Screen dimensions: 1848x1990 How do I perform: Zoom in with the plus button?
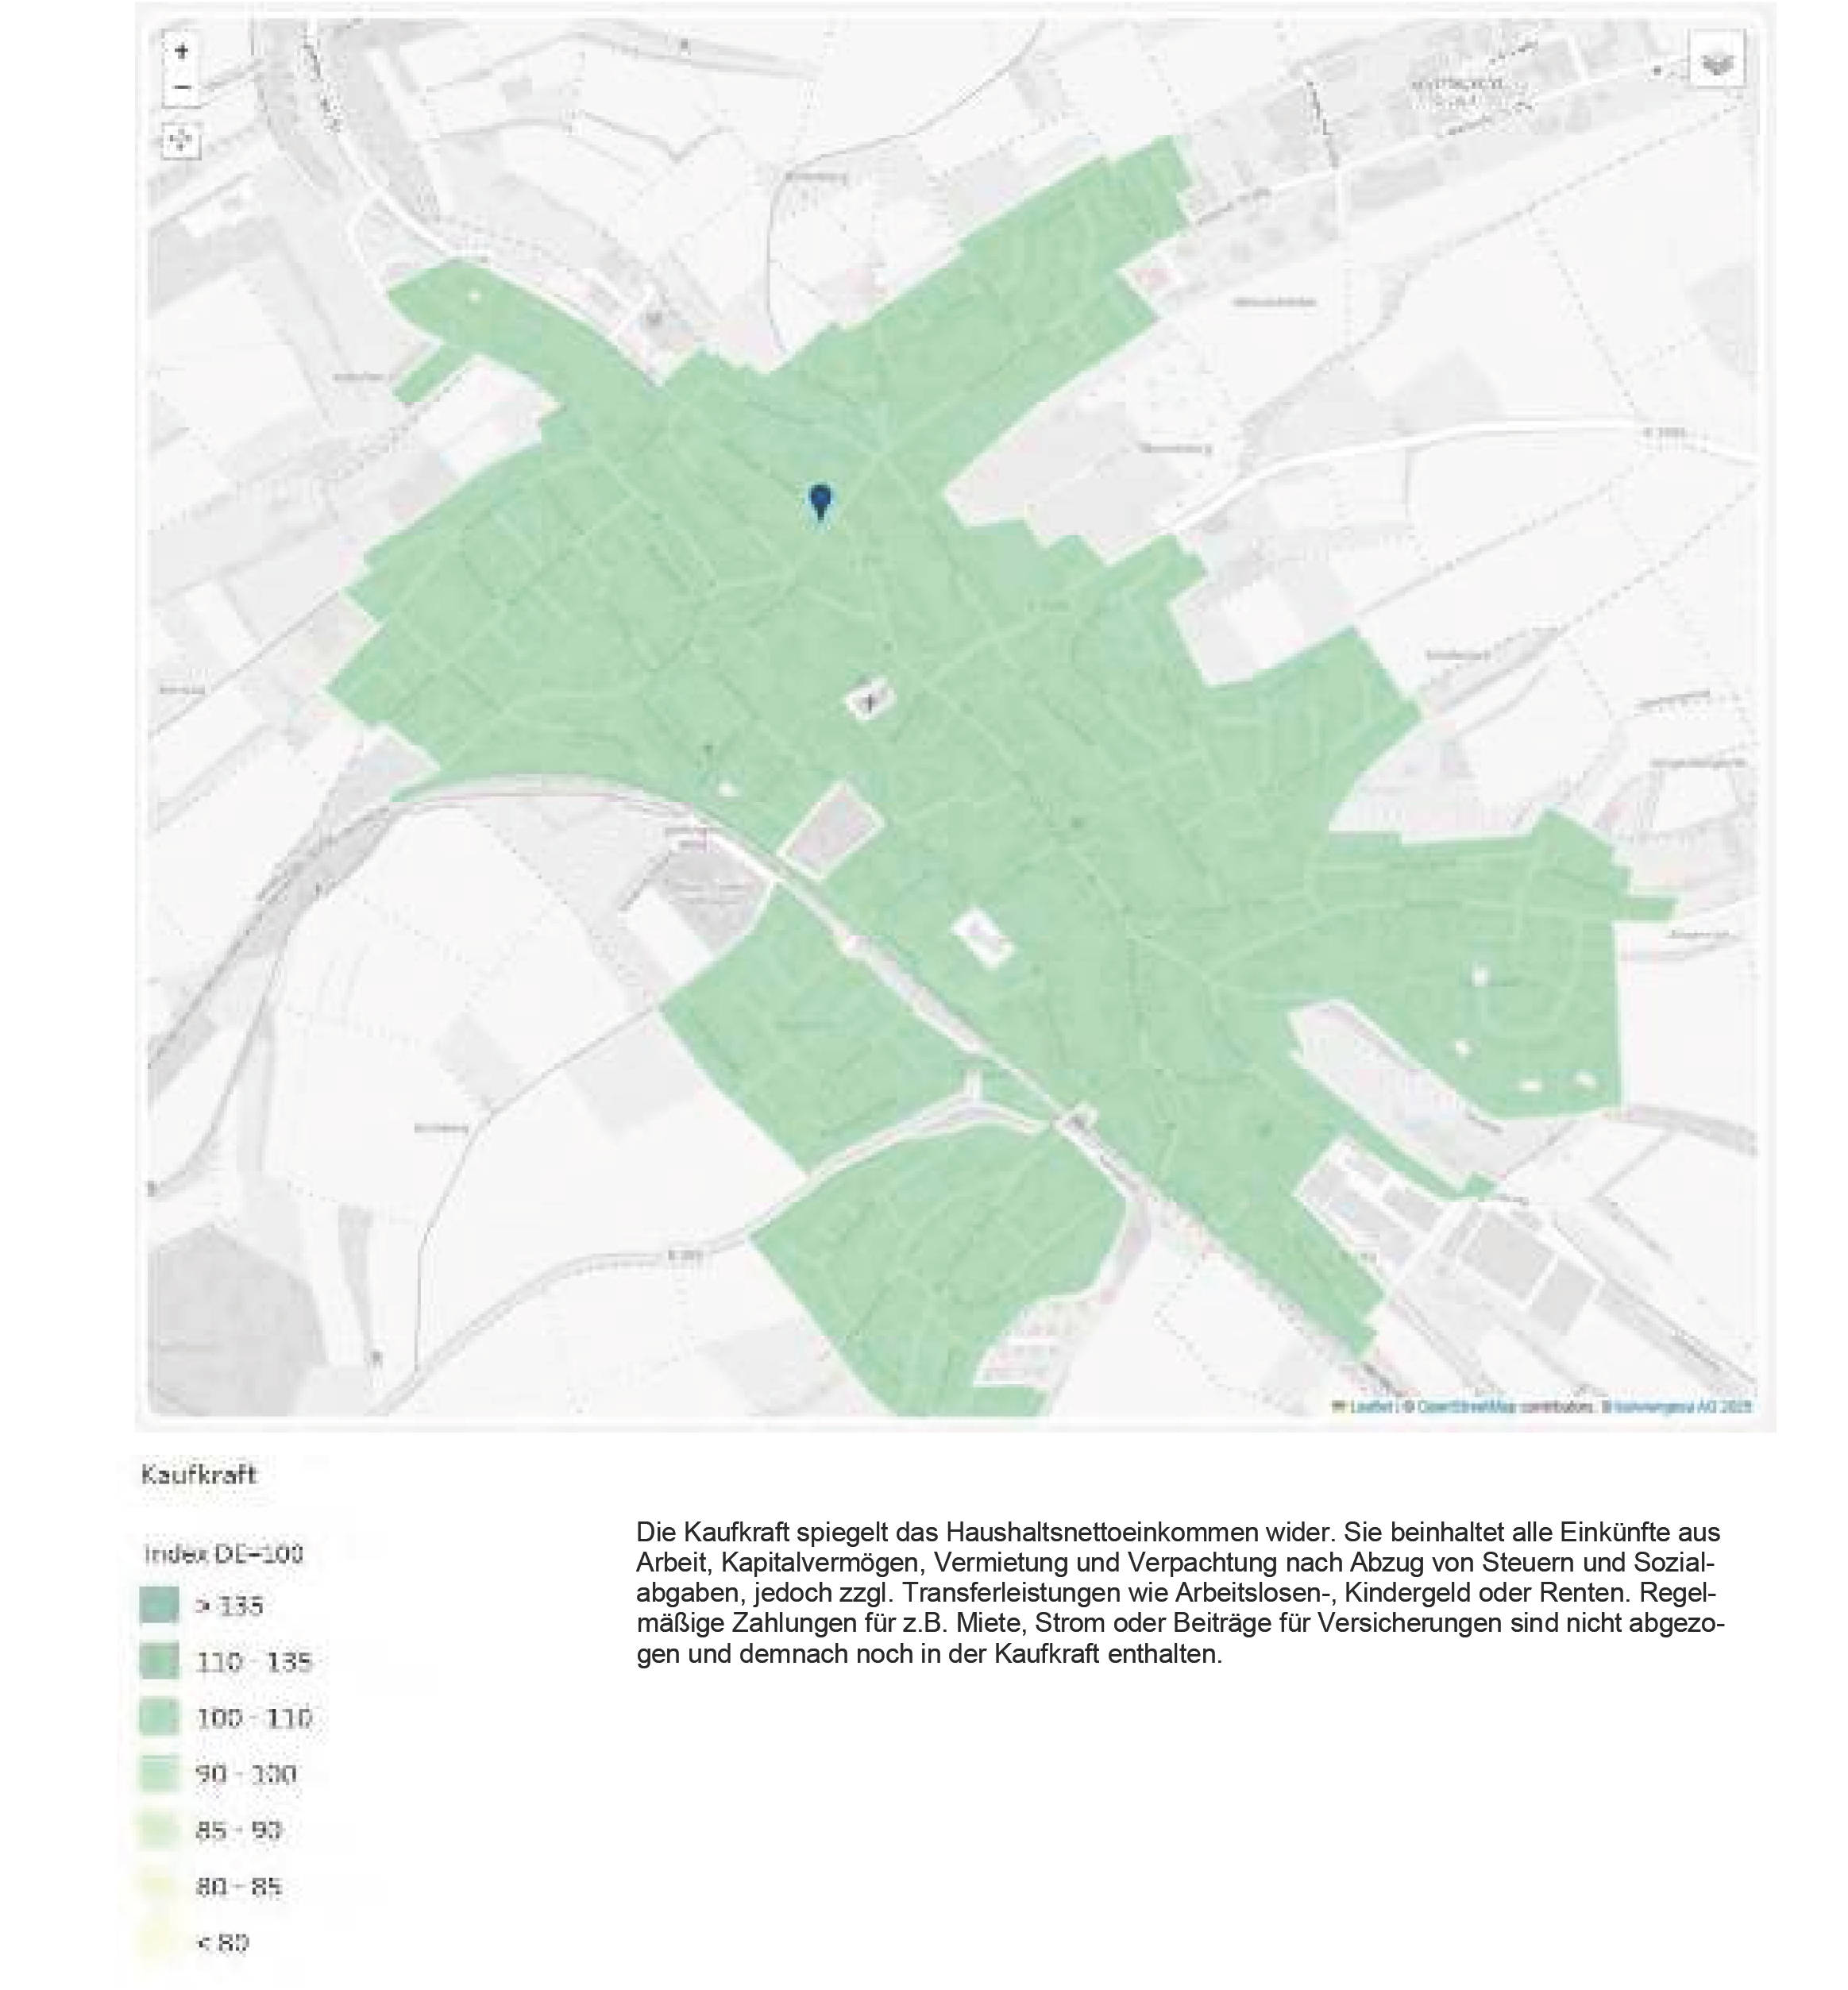[x=182, y=52]
